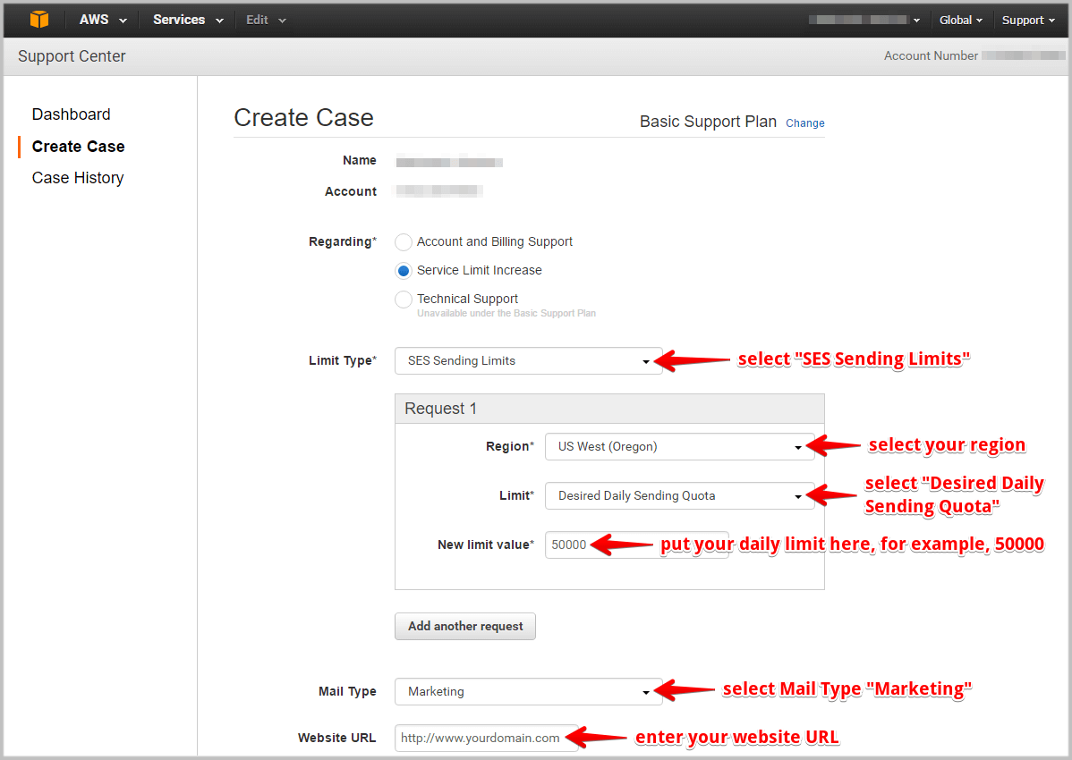Click the Account Number label
This screenshot has width=1072, height=760.
[931, 56]
